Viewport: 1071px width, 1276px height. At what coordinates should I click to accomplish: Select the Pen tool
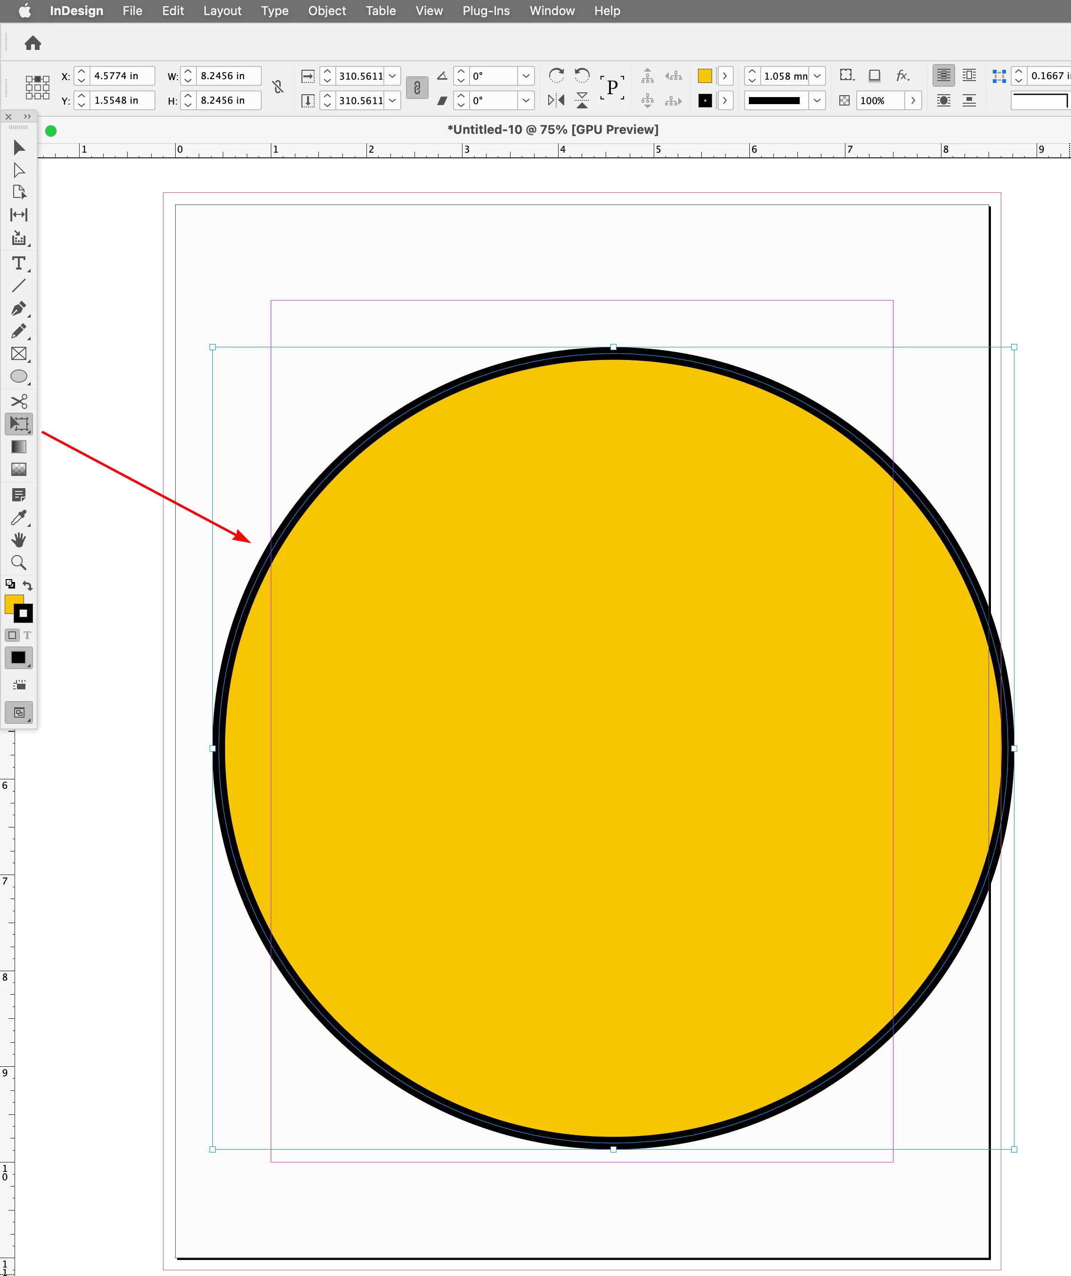click(18, 309)
